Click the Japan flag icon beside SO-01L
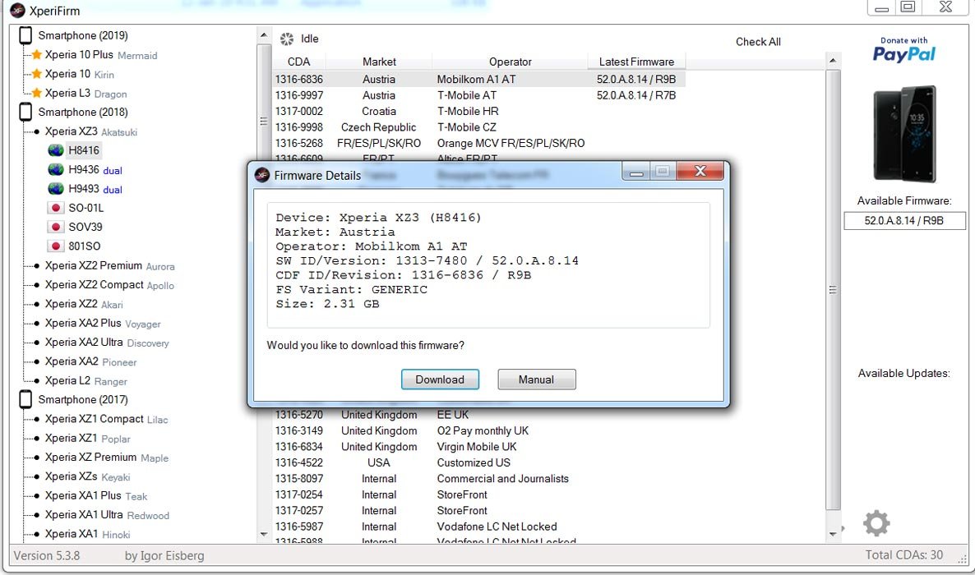Image resolution: width=975 pixels, height=575 pixels. tap(56, 208)
